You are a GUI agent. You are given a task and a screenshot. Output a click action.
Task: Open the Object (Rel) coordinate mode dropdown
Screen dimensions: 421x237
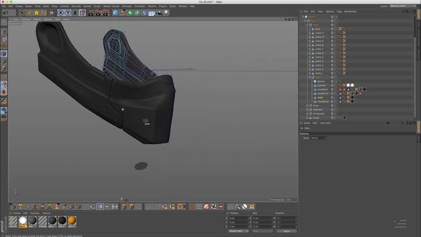pyautogui.click(x=239, y=231)
